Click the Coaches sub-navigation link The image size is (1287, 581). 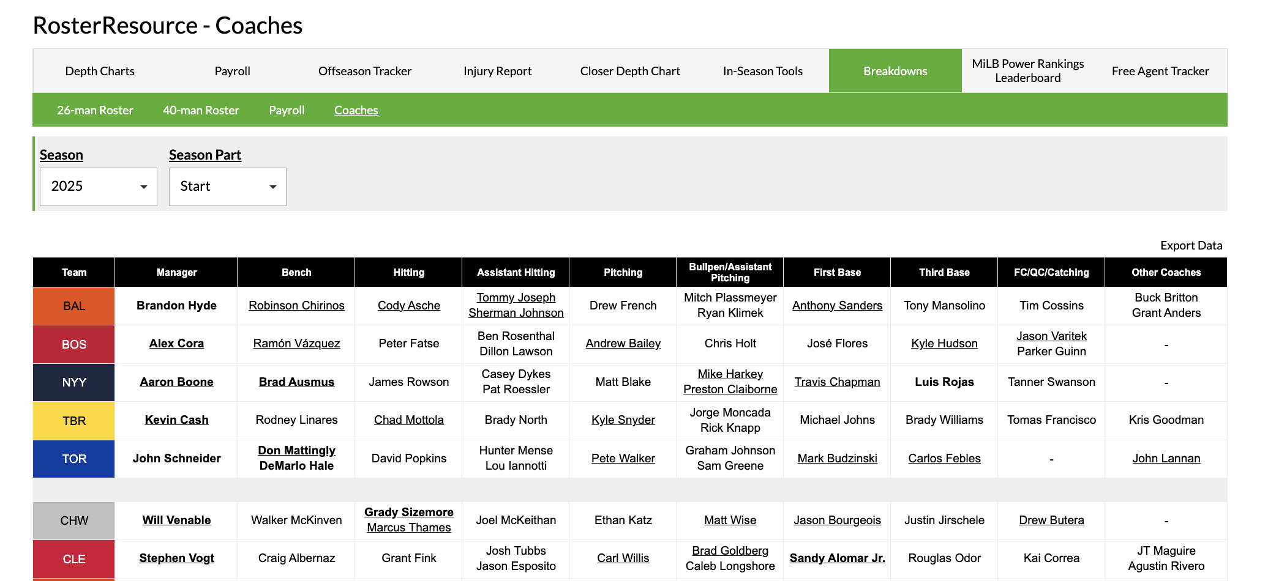(356, 110)
